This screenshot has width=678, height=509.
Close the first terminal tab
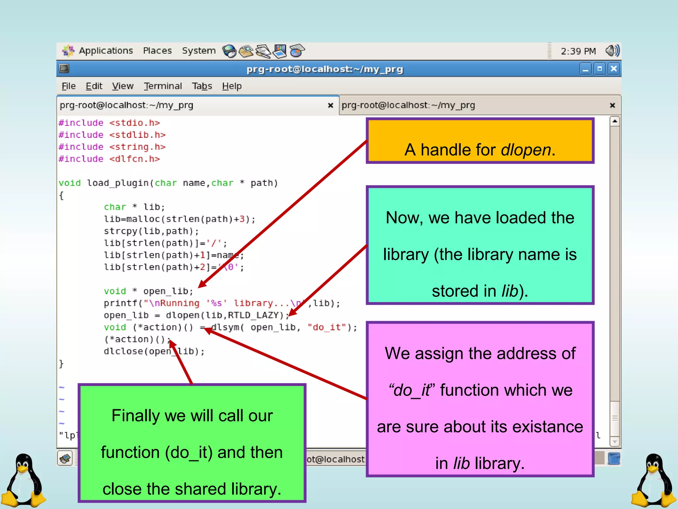330,105
